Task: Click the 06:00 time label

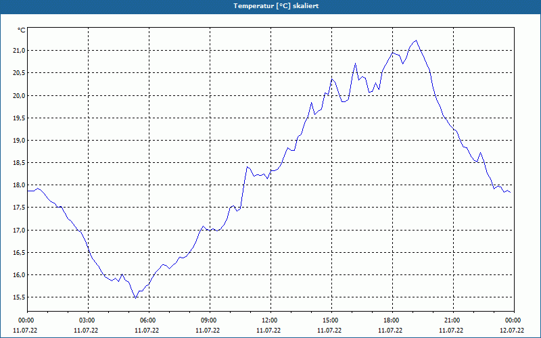Action: point(149,320)
